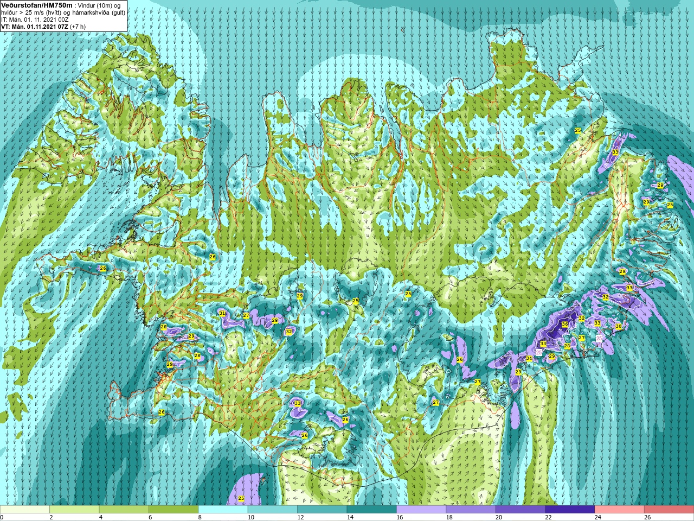Select the 6–8 m/s olive green legend swatch
This screenshot has height=521, width=694.
pyautogui.click(x=173, y=510)
